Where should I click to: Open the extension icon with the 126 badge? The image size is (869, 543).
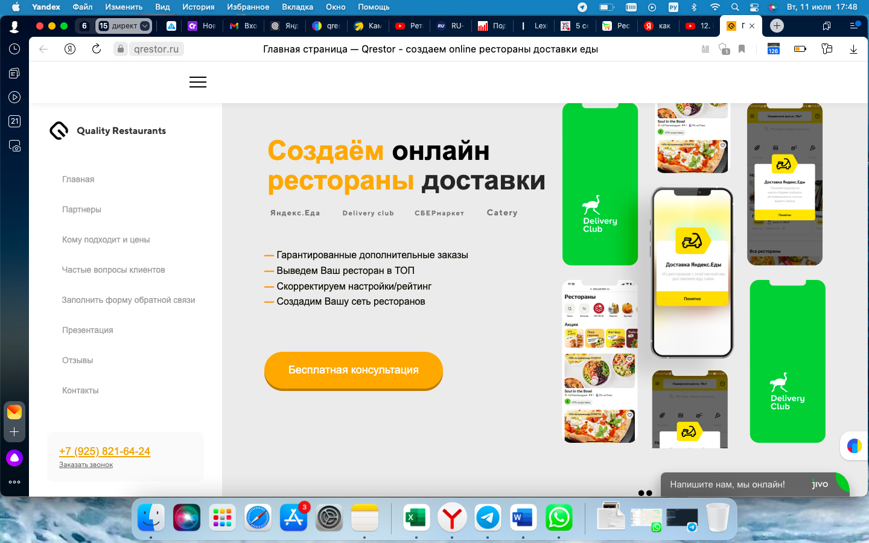click(x=773, y=49)
